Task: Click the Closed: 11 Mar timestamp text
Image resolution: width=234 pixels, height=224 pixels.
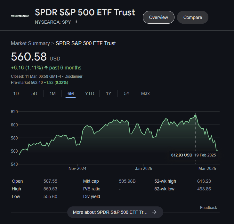Action: coord(36,76)
